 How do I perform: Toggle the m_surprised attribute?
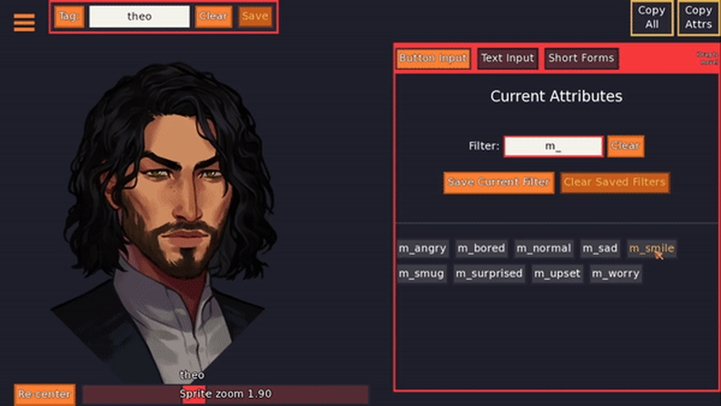[489, 273]
